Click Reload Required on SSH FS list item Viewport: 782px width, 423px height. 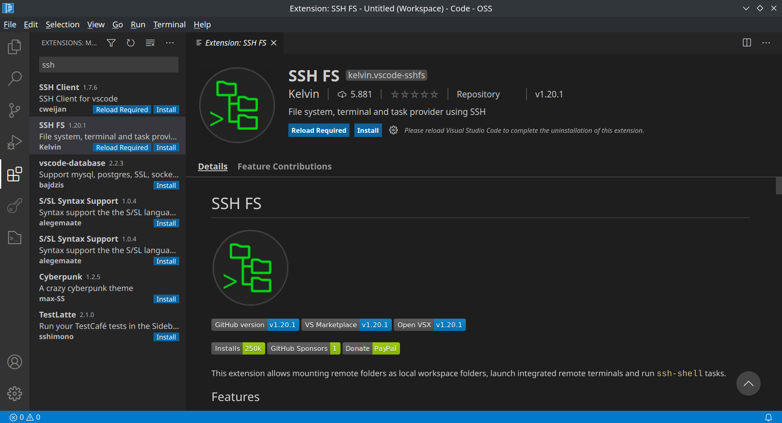click(x=122, y=148)
